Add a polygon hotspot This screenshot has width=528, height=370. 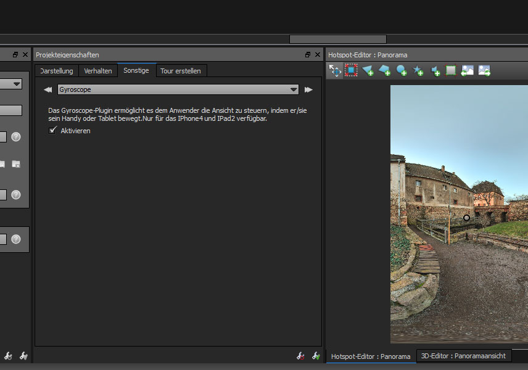tap(385, 70)
